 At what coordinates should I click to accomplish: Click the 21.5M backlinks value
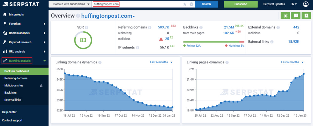[229, 27]
